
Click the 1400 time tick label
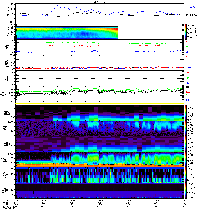(184, 206)
